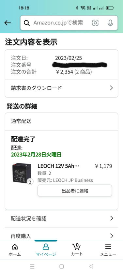Open the メニュー hamburger icon

click(x=108, y=250)
